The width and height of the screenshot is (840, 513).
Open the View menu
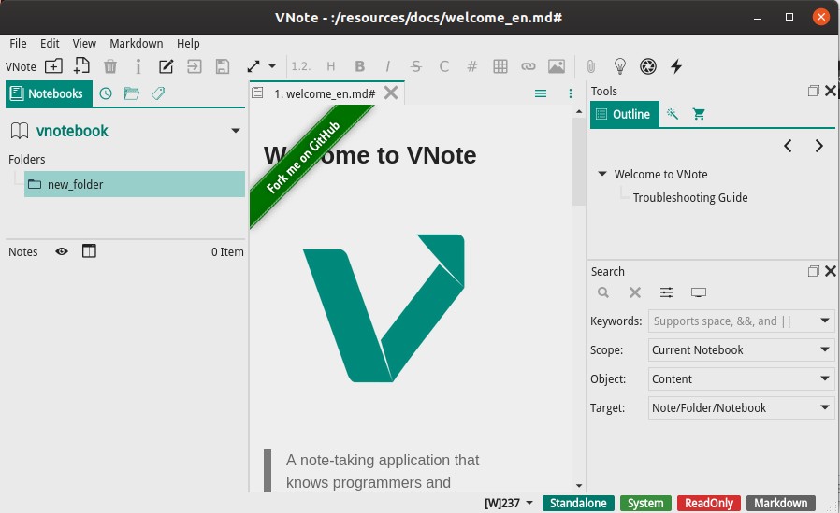point(84,44)
